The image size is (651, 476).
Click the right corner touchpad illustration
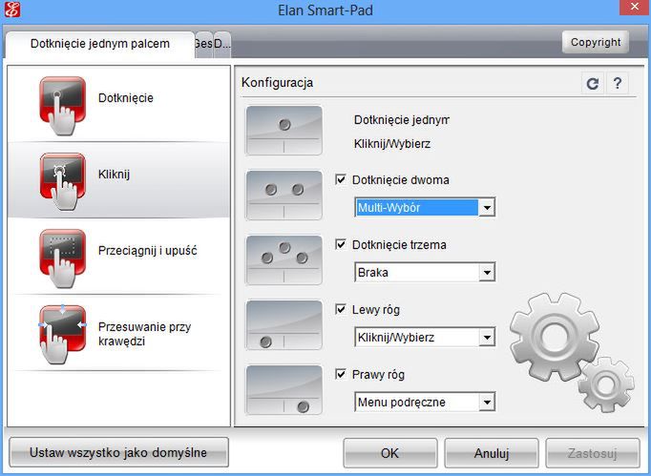pos(284,390)
